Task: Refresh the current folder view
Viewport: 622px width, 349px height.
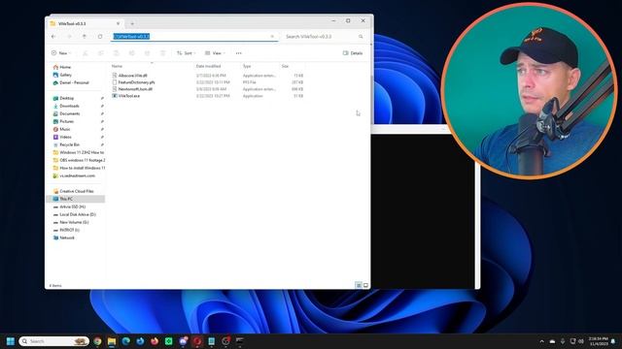Action: [x=100, y=37]
